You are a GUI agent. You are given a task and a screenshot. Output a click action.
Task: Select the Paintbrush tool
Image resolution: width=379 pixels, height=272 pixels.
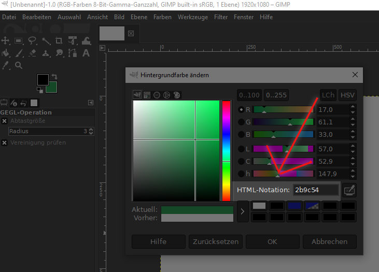click(19, 53)
